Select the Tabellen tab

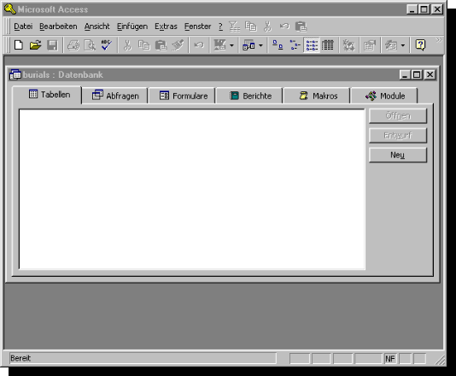pyautogui.click(x=47, y=95)
